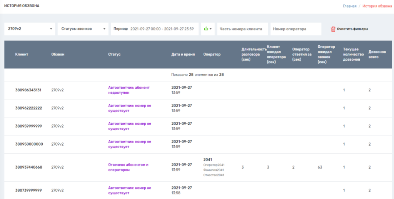Click the green export download icon

tap(206, 29)
